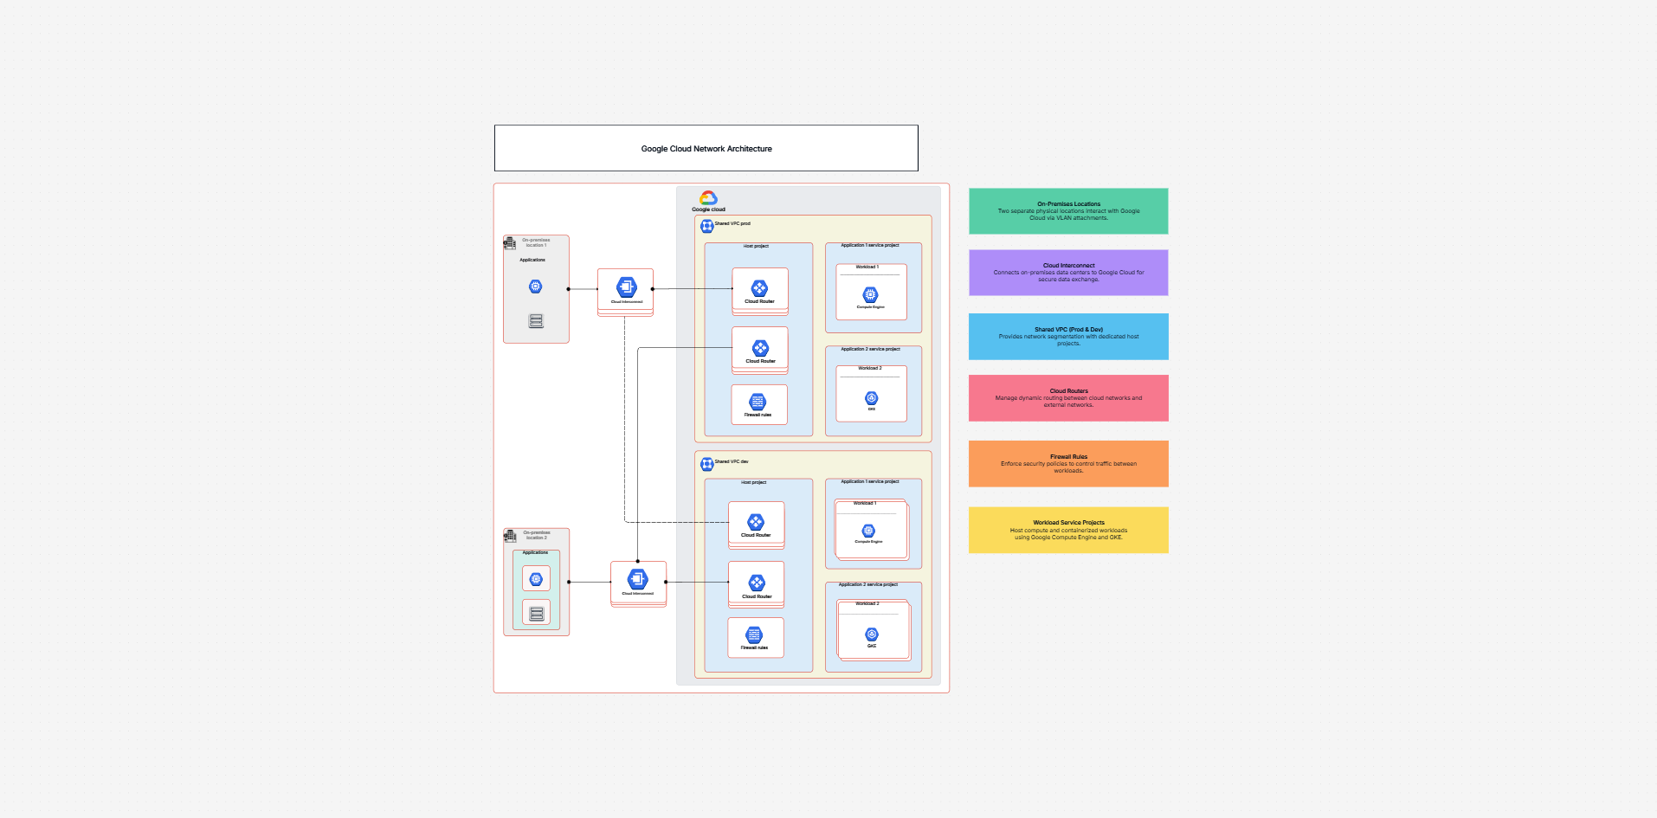Screen dimensions: 1657x818
Task: Click the 'Host project' label in Shared VPC dev
Action: coord(753,482)
